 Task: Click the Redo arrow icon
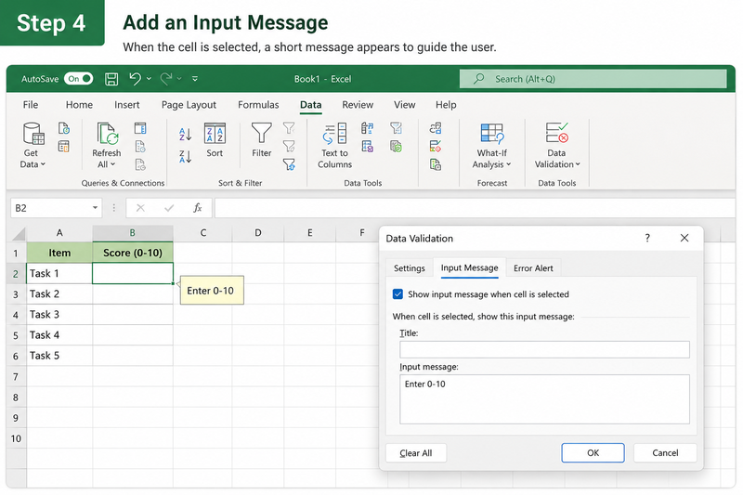pos(166,79)
